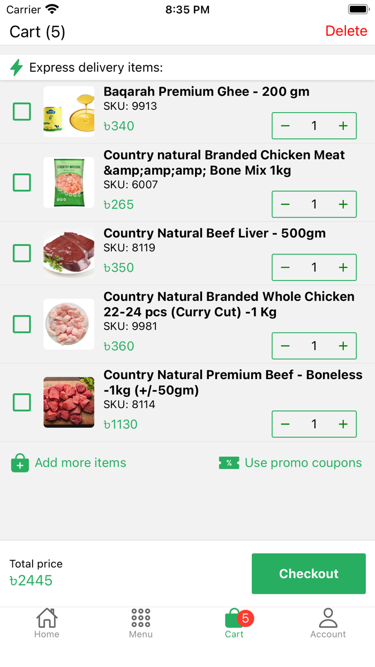375x667 pixels.
Task: Click Add more items link
Action: pyautogui.click(x=79, y=462)
